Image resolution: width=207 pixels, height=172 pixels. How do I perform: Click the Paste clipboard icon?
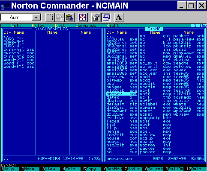tap(69, 17)
